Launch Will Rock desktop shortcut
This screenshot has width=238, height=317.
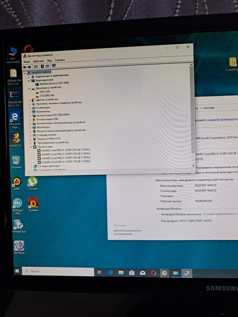tap(19, 247)
